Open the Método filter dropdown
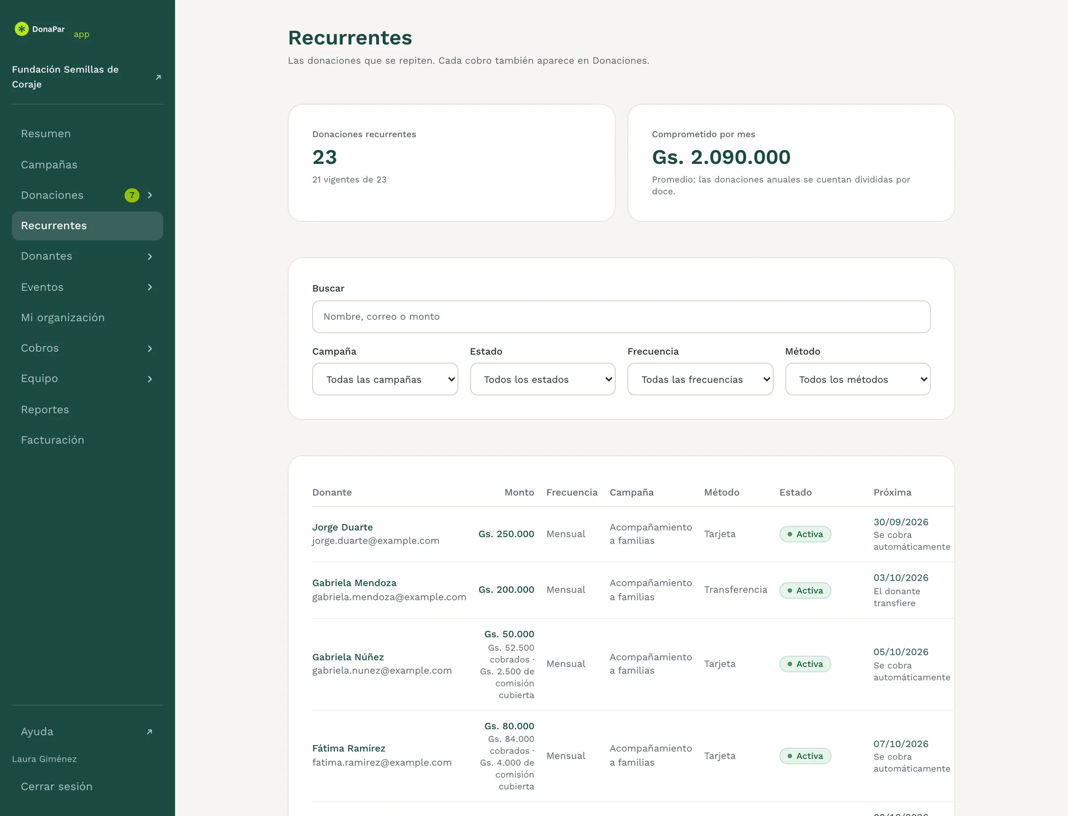This screenshot has height=816, width=1068. 858,379
